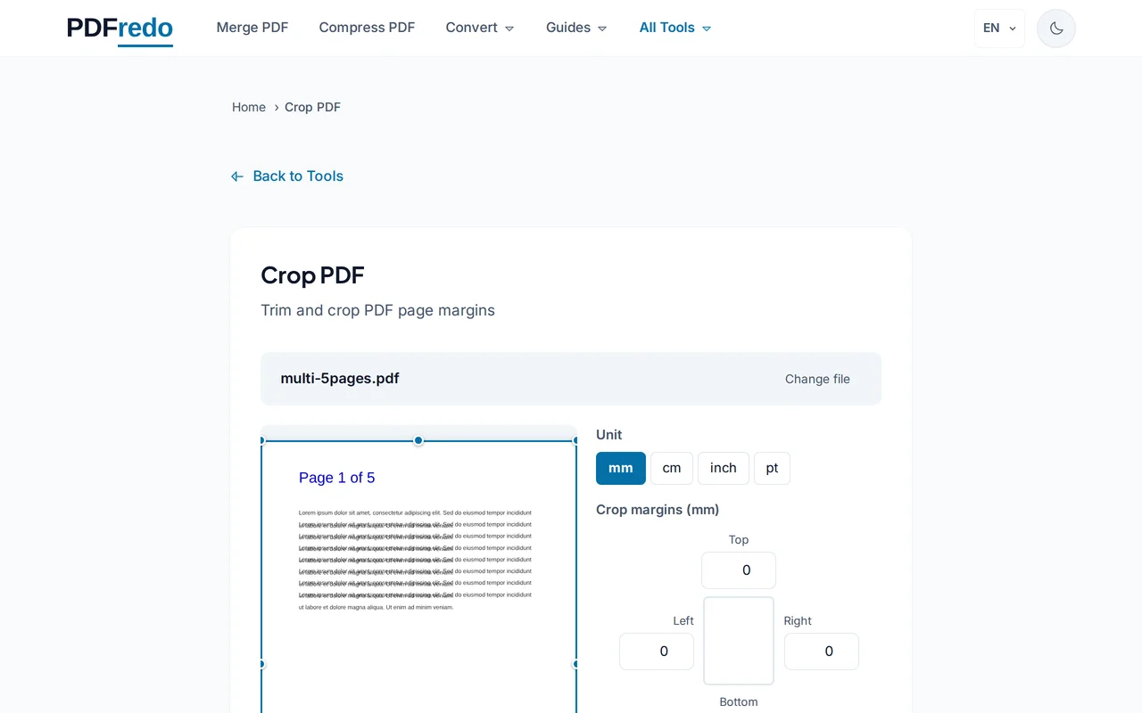
Task: Select pt as the measurement unit
Action: (772, 468)
